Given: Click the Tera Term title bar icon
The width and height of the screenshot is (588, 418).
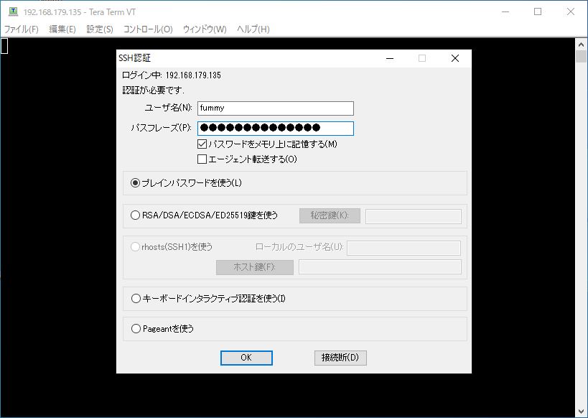Looking at the screenshot, I should [x=13, y=11].
